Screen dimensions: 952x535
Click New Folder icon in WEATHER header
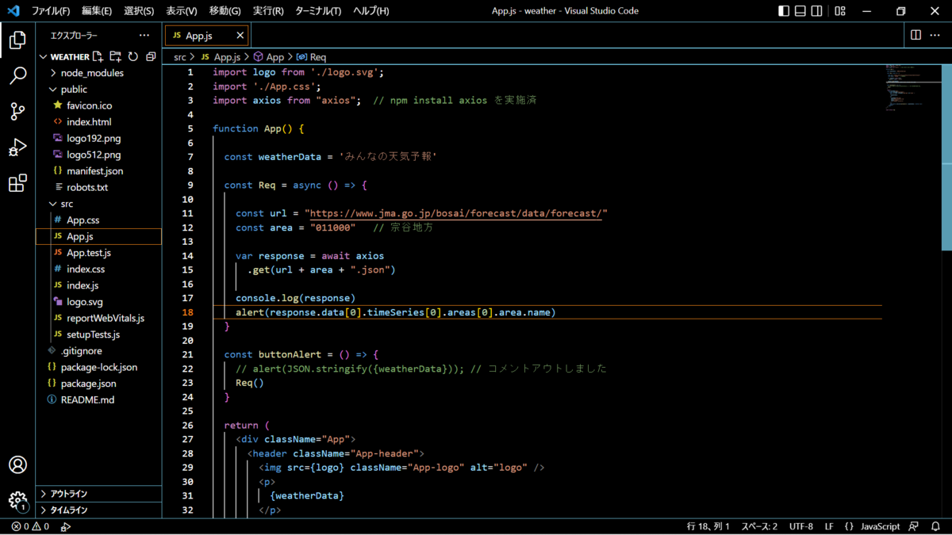(116, 56)
